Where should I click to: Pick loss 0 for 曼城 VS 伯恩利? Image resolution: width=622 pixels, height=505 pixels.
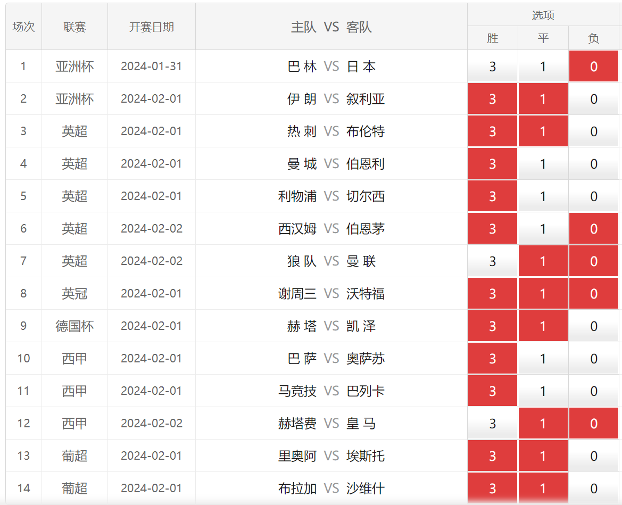(x=593, y=164)
